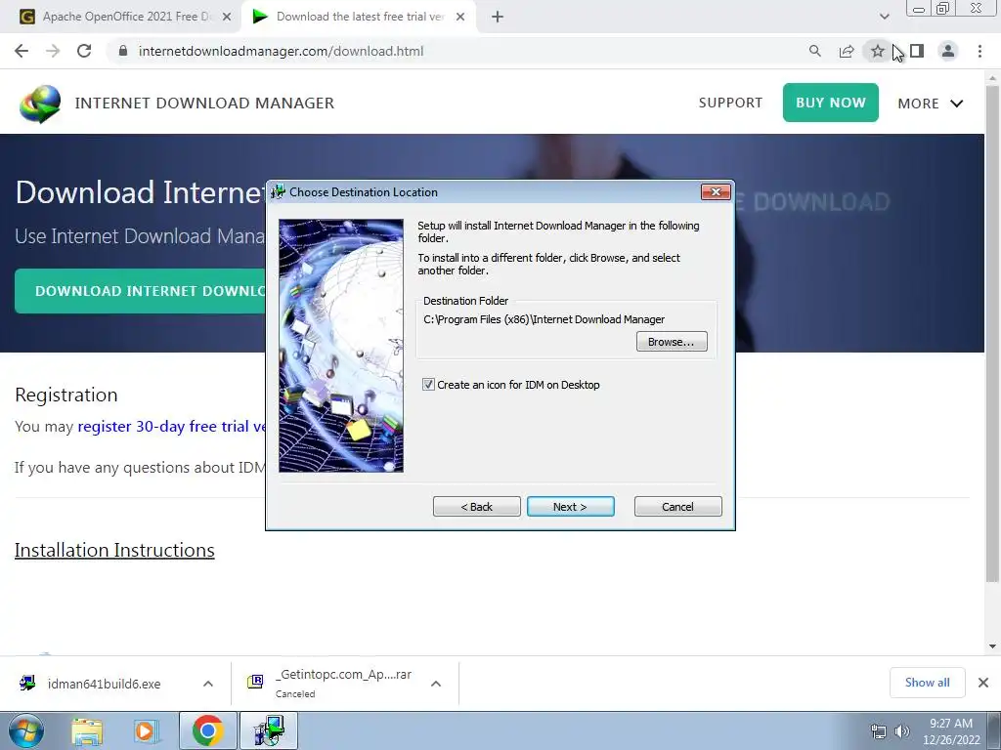Select the IDM setup taskbar icon
Image resolution: width=1001 pixels, height=750 pixels.
click(x=269, y=730)
